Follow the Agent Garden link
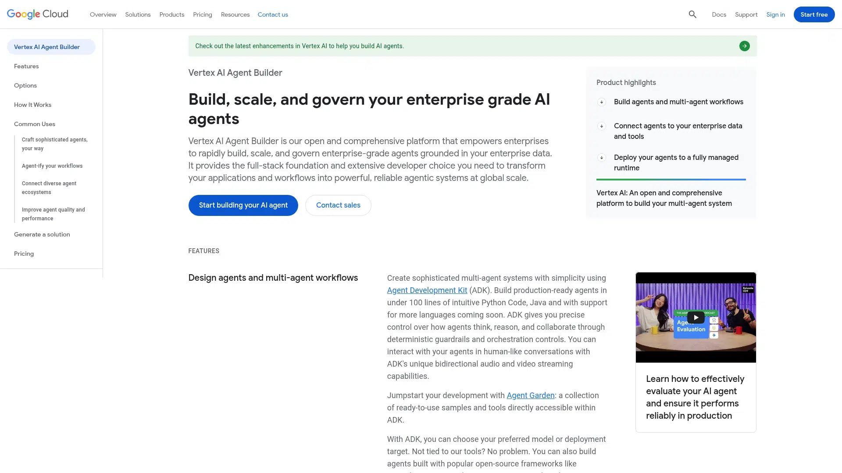 pyautogui.click(x=530, y=395)
